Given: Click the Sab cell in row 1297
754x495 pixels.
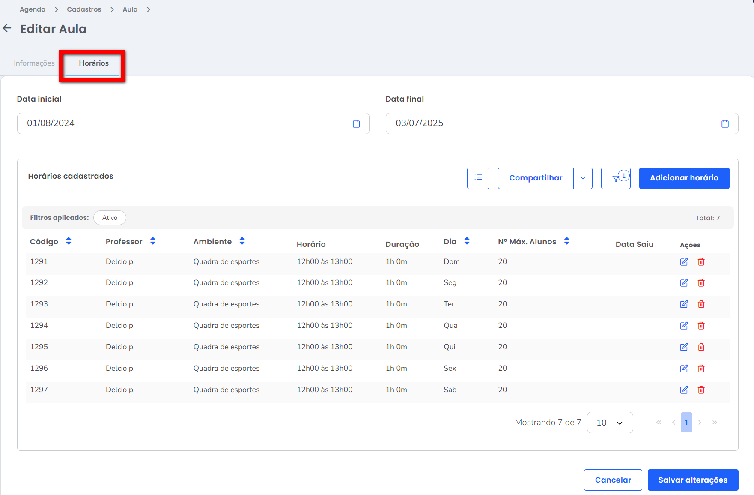Looking at the screenshot, I should click(450, 390).
